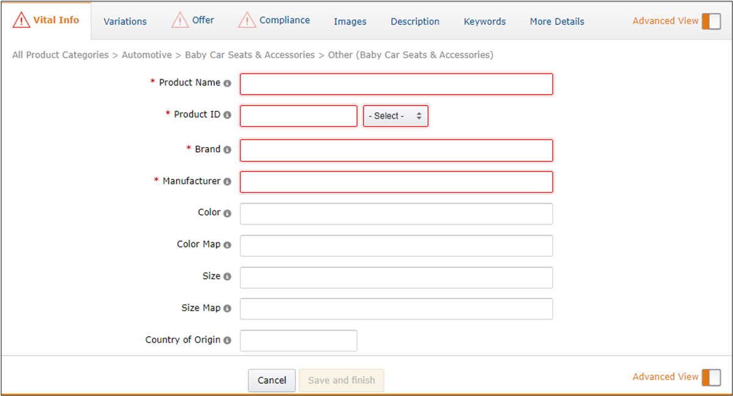Click the Size Map info icon

[x=227, y=308]
